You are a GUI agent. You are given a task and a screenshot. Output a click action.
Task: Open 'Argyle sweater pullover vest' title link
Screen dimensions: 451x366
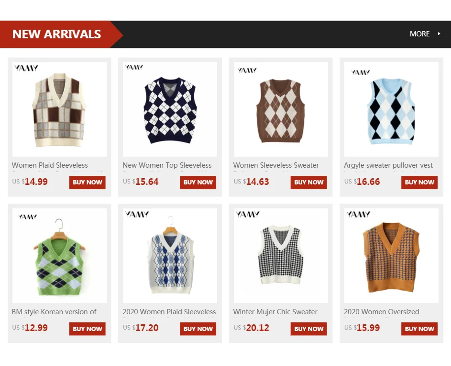[388, 165]
